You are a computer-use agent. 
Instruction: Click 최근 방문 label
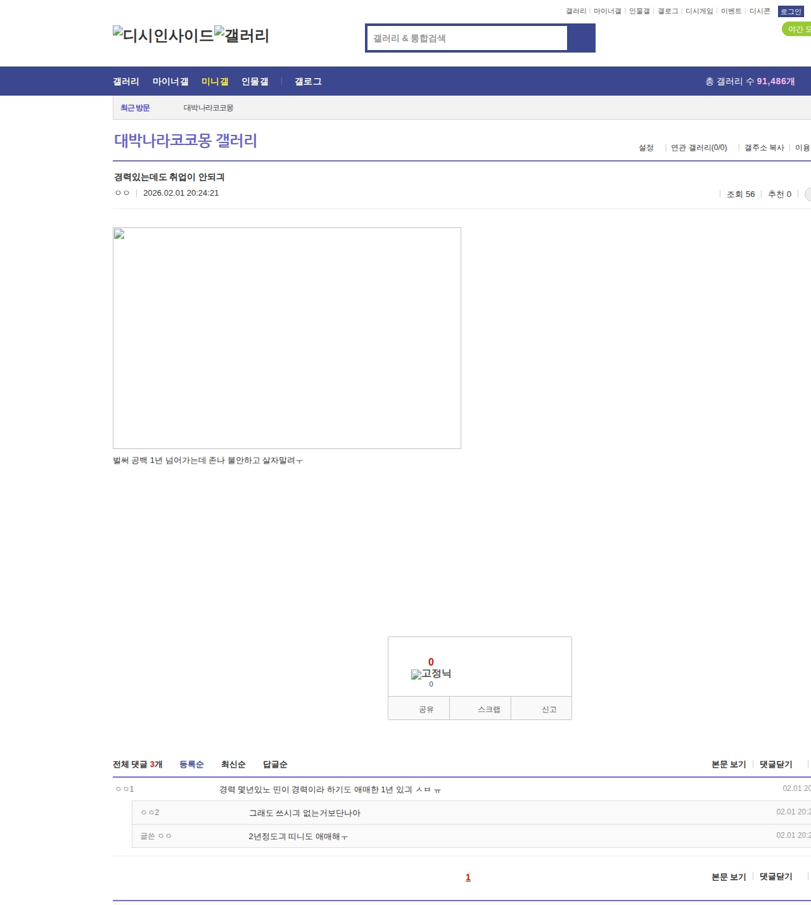coord(135,108)
